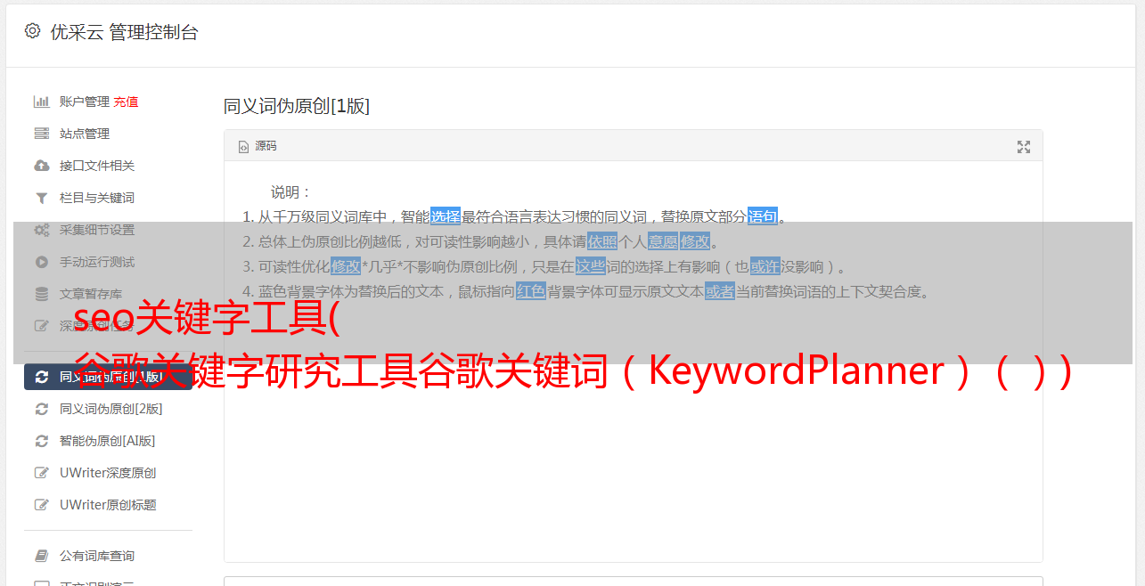The width and height of the screenshot is (1145, 586).
Task: Select the filter icon for 栏目与关键词
Action: click(41, 198)
